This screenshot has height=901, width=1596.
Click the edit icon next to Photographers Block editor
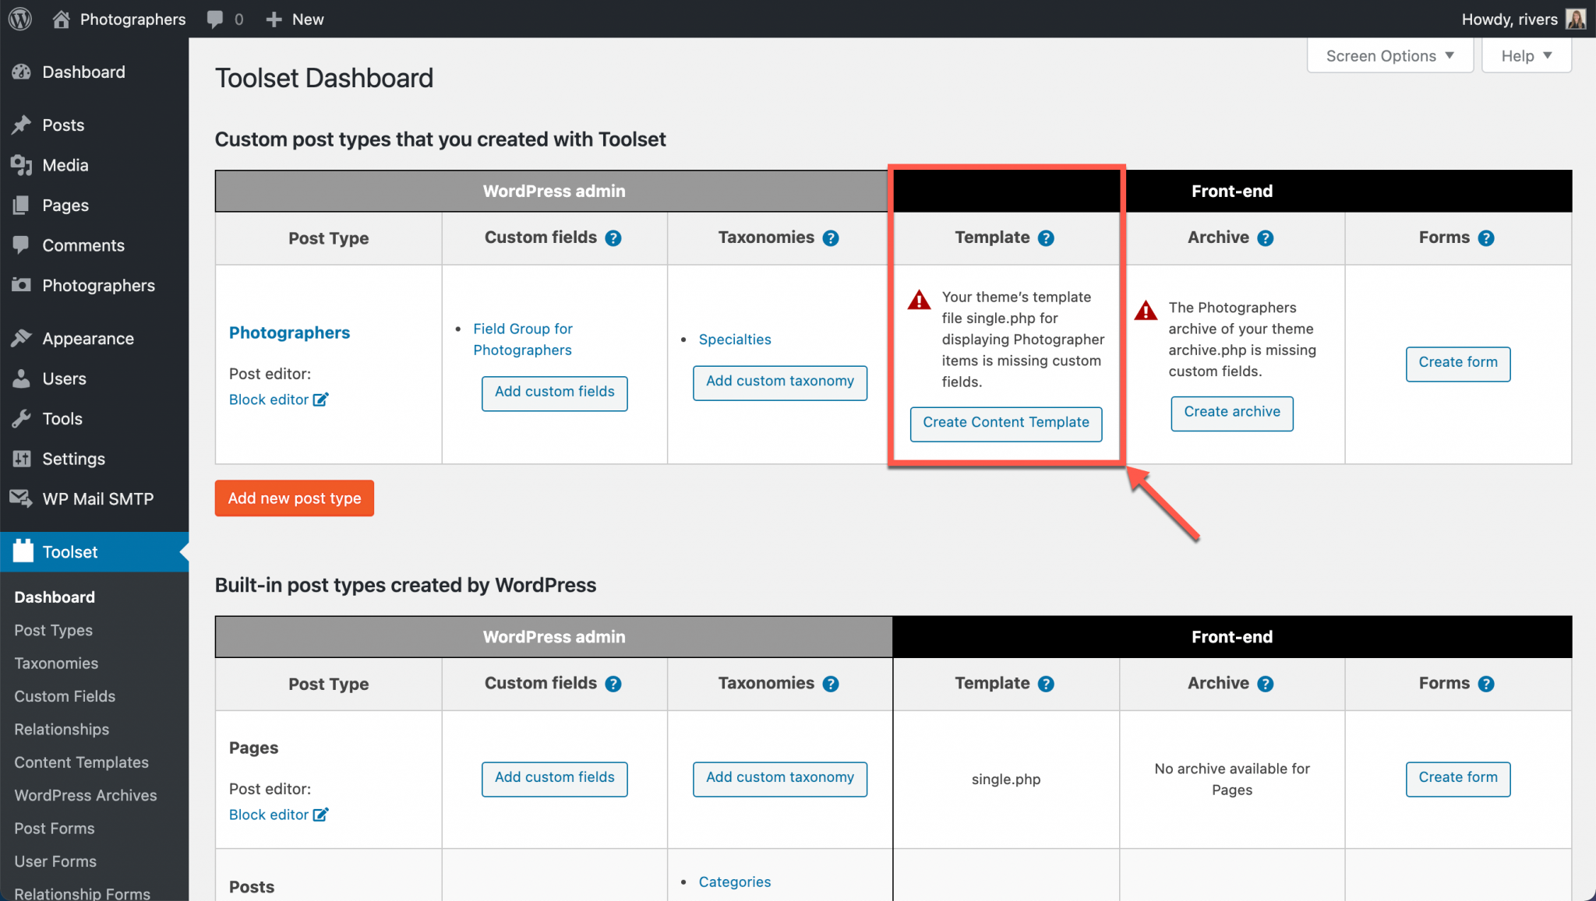(x=320, y=399)
